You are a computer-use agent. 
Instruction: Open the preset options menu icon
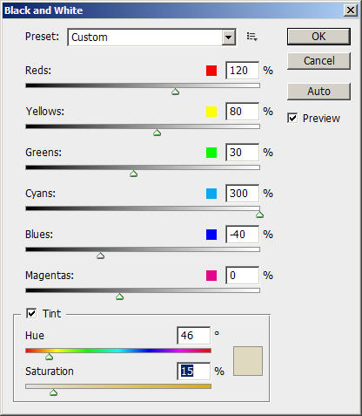(251, 37)
